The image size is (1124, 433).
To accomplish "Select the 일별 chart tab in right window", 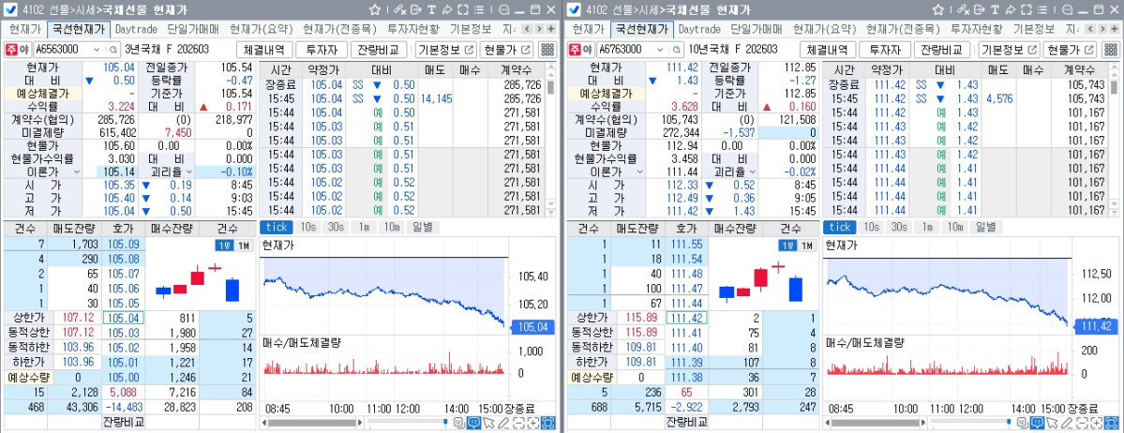I will 985,227.
